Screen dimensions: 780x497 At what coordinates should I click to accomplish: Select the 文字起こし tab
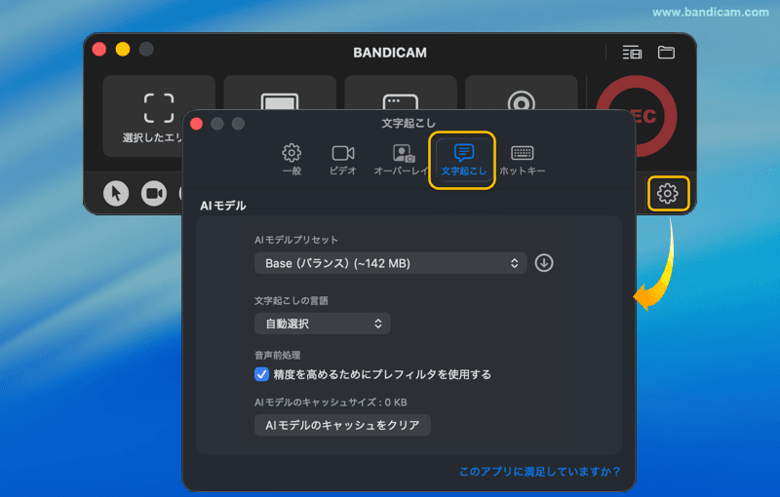click(x=463, y=159)
